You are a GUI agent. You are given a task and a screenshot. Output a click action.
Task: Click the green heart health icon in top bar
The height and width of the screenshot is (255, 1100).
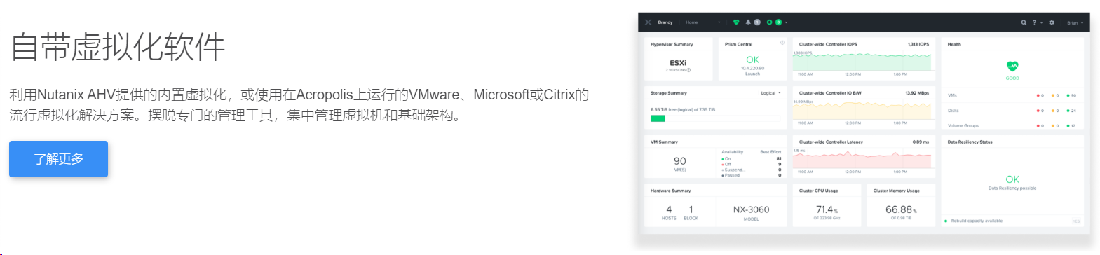pyautogui.click(x=736, y=22)
